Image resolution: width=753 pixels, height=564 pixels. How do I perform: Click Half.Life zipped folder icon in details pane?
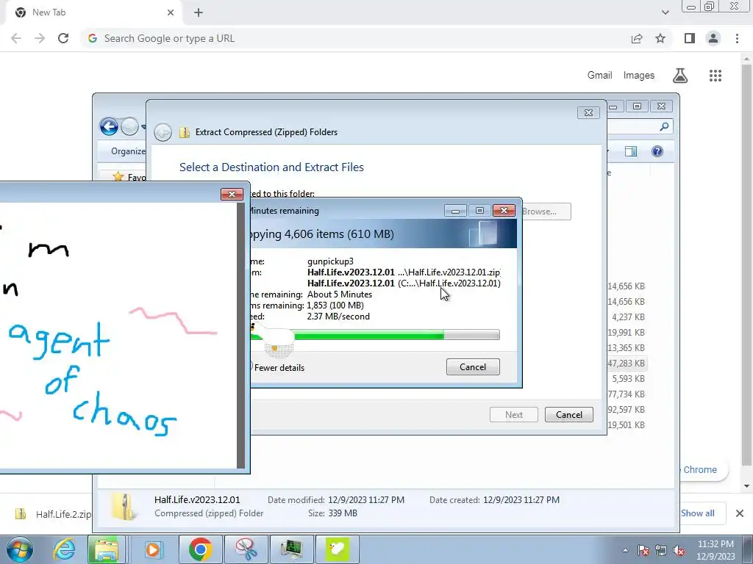[x=124, y=507]
